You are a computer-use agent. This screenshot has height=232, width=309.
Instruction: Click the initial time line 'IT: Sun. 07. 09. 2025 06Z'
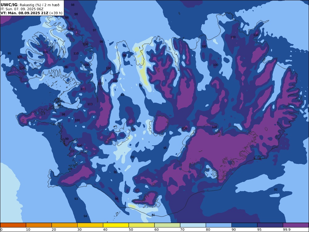point(22,9)
